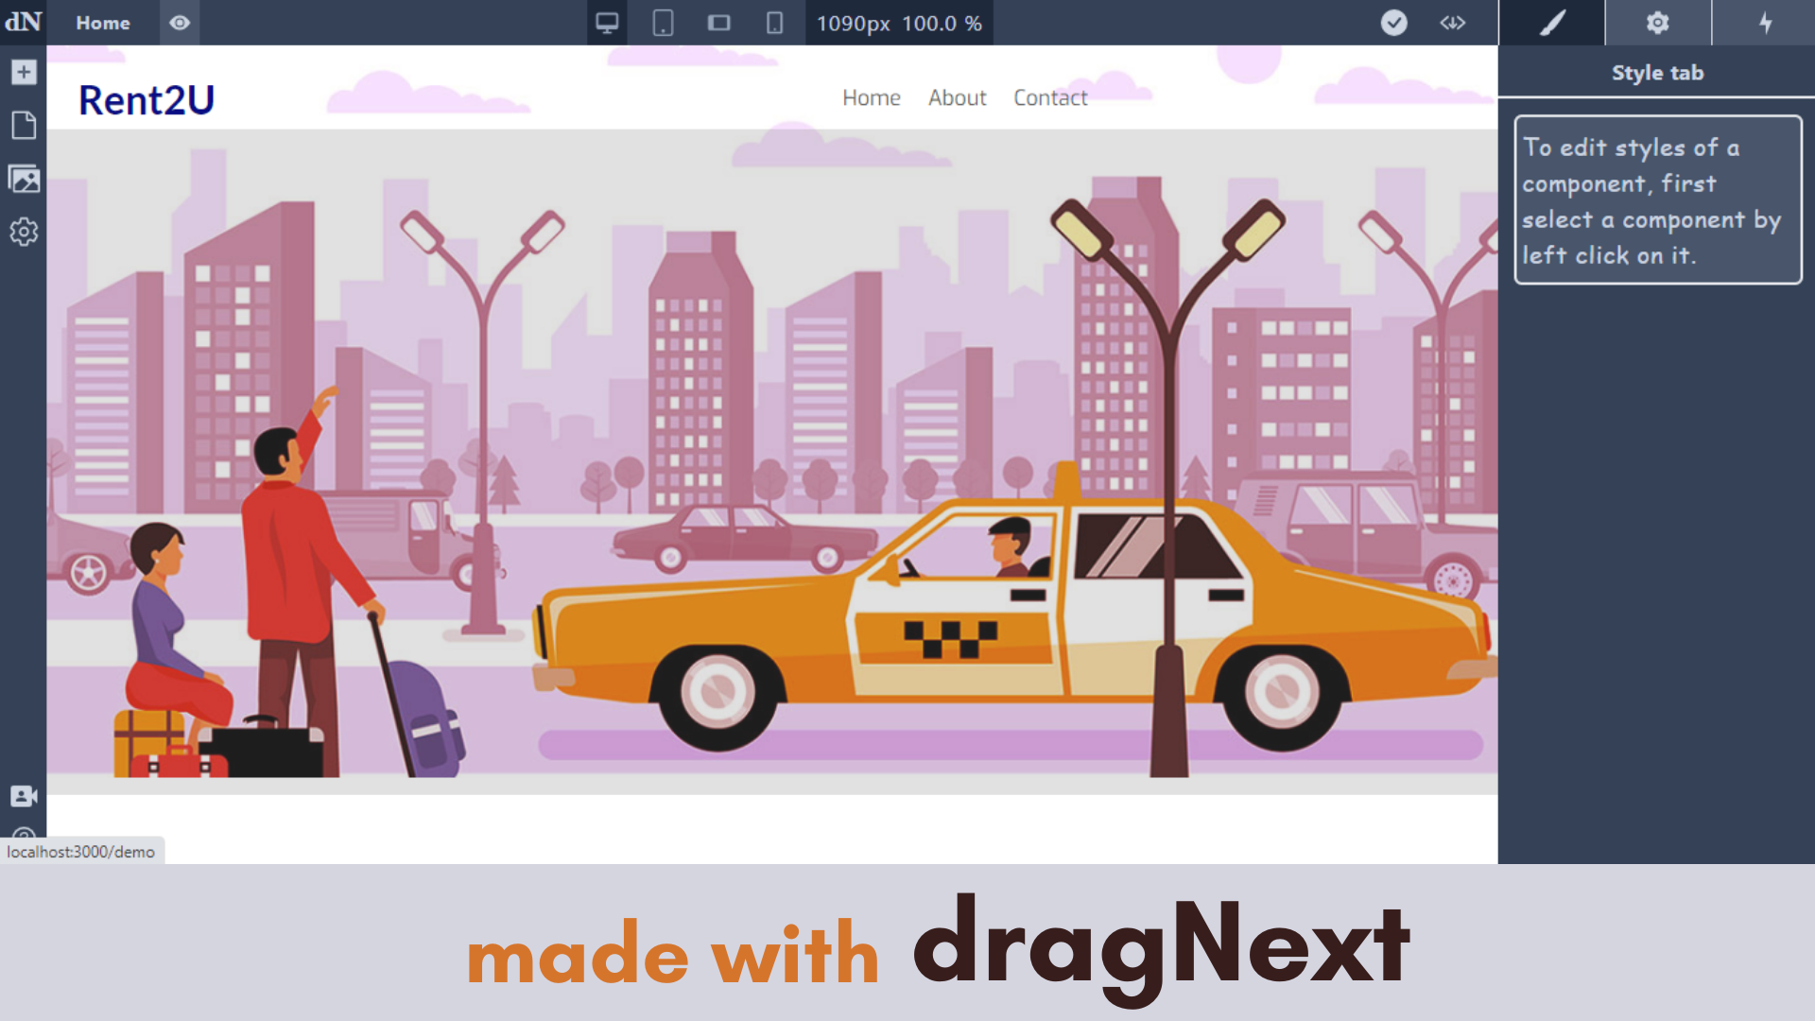Open the pages file icon
This screenshot has width=1815, height=1021.
pos(24,125)
